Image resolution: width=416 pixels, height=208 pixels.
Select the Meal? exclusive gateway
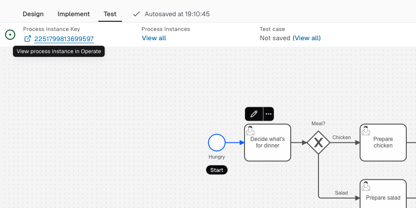point(318,143)
